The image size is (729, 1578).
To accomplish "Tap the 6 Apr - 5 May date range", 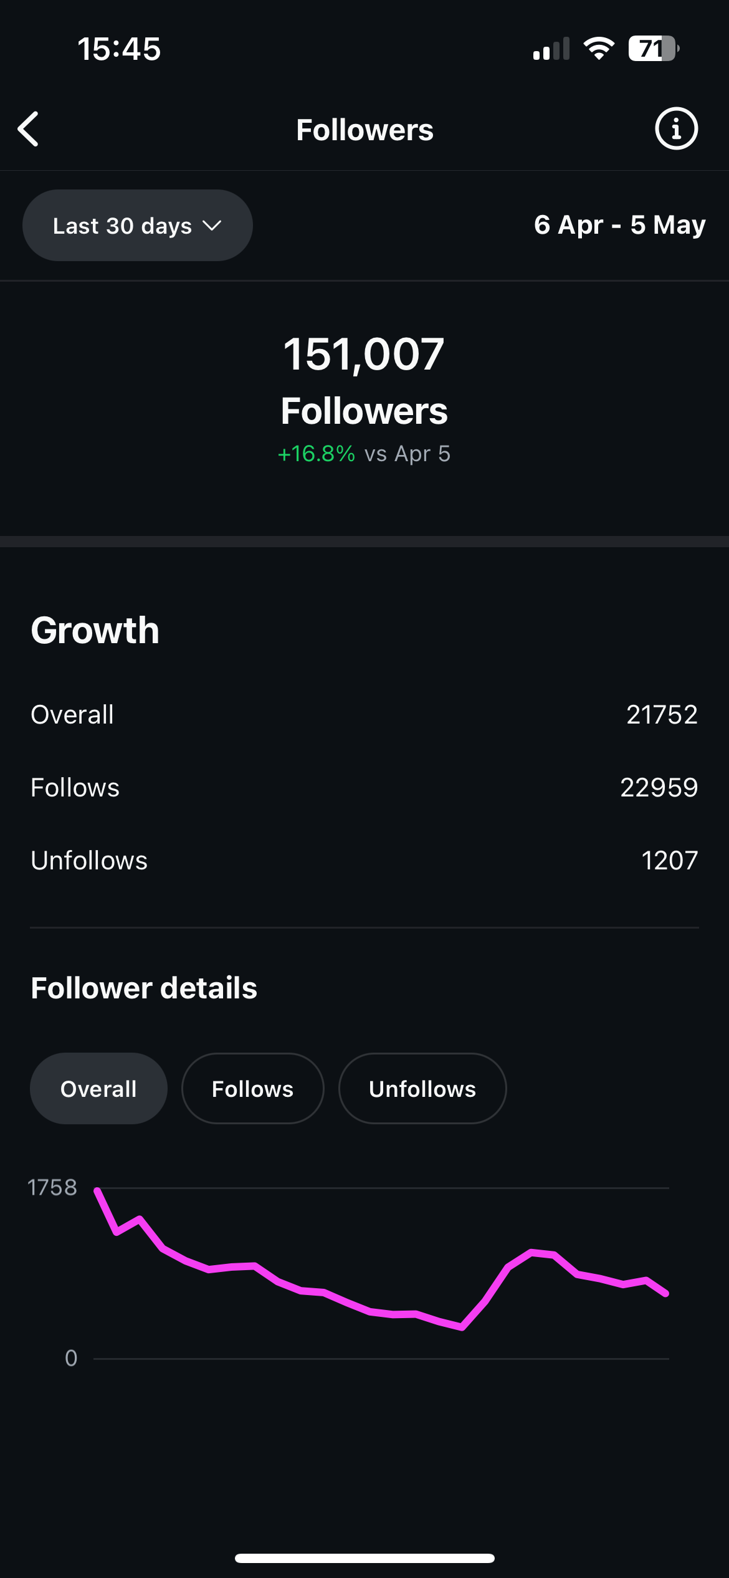I will pos(619,225).
